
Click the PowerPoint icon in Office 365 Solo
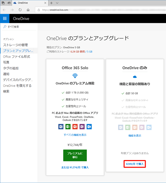(x=75, y=127)
